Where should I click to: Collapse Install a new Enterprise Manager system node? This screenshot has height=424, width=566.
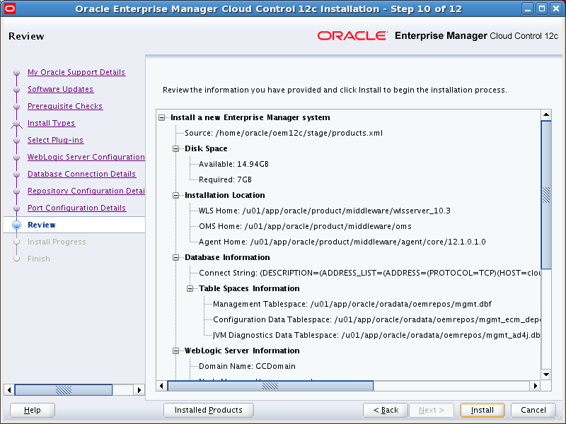click(162, 117)
